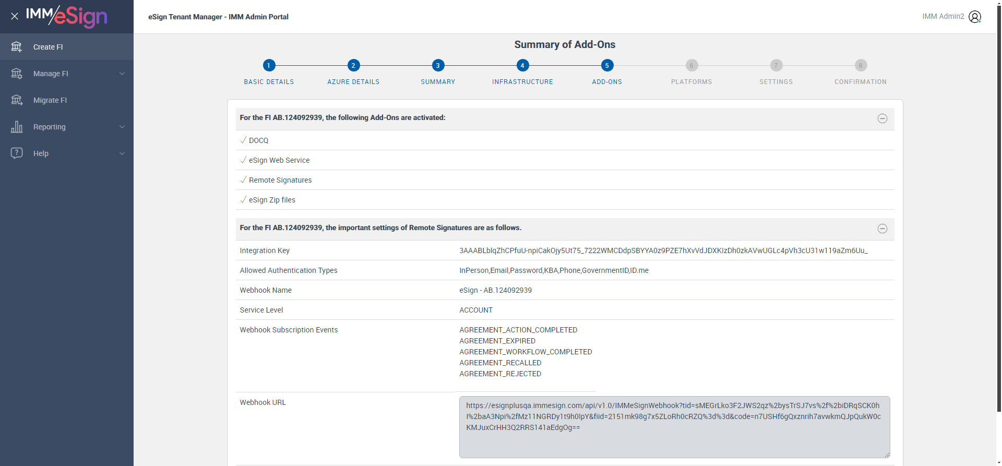Close the sidebar with the X icon
1002x466 pixels.
(15, 16)
